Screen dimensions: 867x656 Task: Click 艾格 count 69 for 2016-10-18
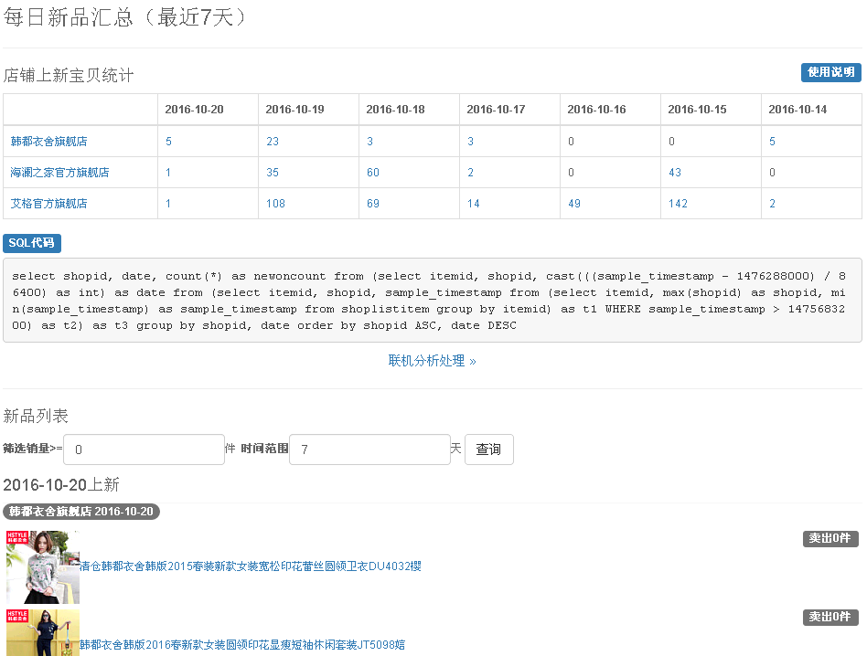click(x=372, y=203)
